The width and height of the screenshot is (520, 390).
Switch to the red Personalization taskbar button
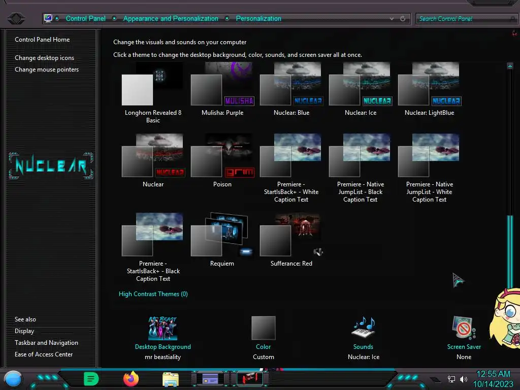point(250,378)
